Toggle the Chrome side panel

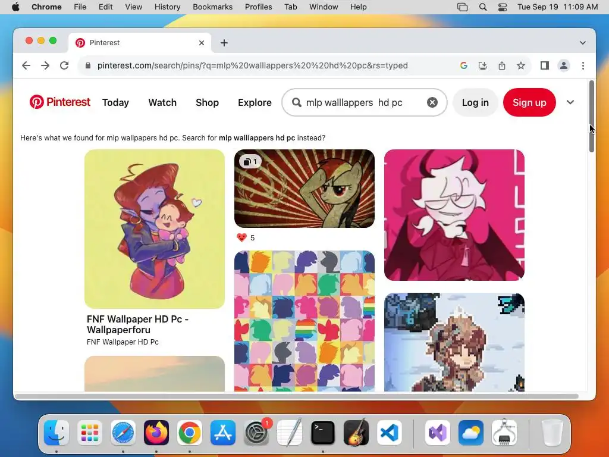pos(545,65)
